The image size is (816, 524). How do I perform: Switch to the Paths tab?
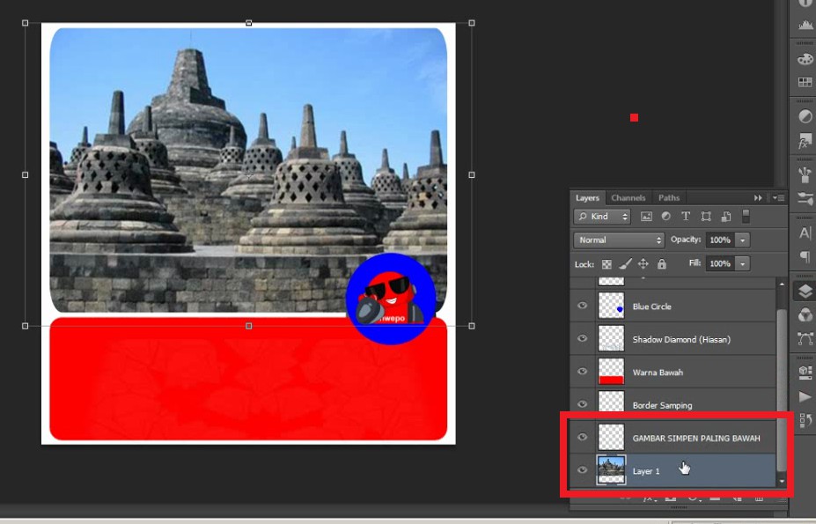[669, 198]
